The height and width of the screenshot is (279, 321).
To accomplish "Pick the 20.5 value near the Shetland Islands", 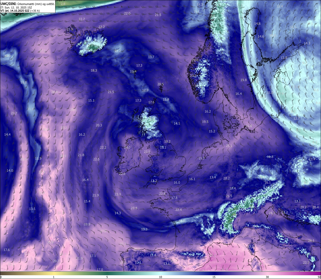I will click(x=160, y=84).
